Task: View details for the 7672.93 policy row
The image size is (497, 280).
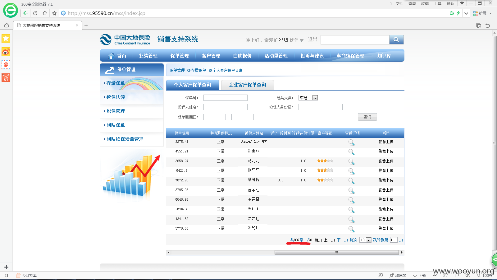Action: point(351,181)
